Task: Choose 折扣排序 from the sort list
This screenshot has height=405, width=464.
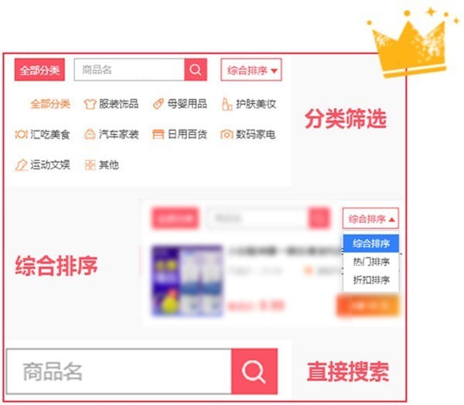Action: click(x=371, y=280)
